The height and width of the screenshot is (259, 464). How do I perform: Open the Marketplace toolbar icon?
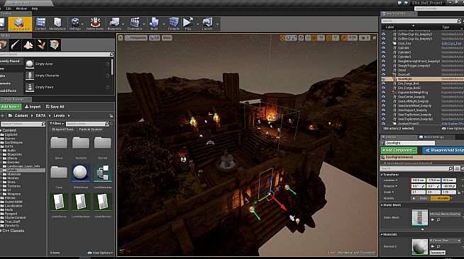pos(57,23)
